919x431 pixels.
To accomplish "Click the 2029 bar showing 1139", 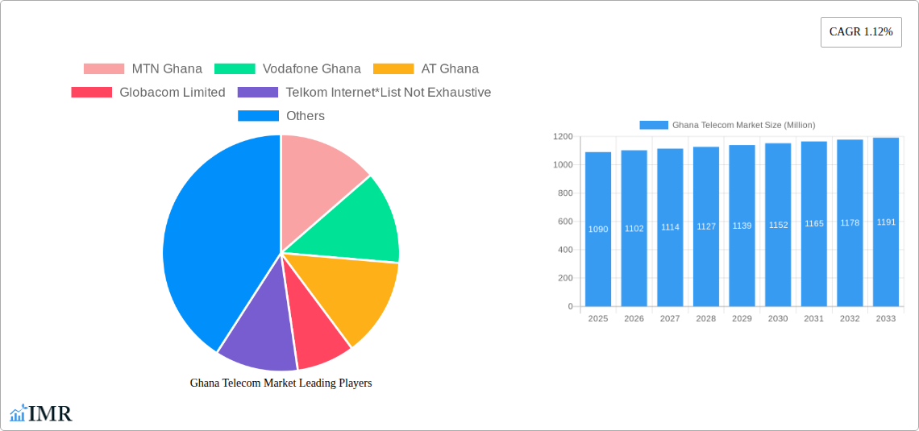I will [742, 226].
